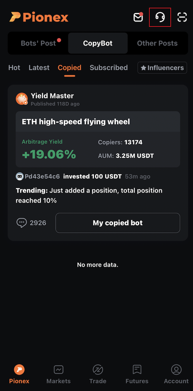Go to Markets in bottom navigation
The height and width of the screenshot is (391, 193).
pos(58,374)
